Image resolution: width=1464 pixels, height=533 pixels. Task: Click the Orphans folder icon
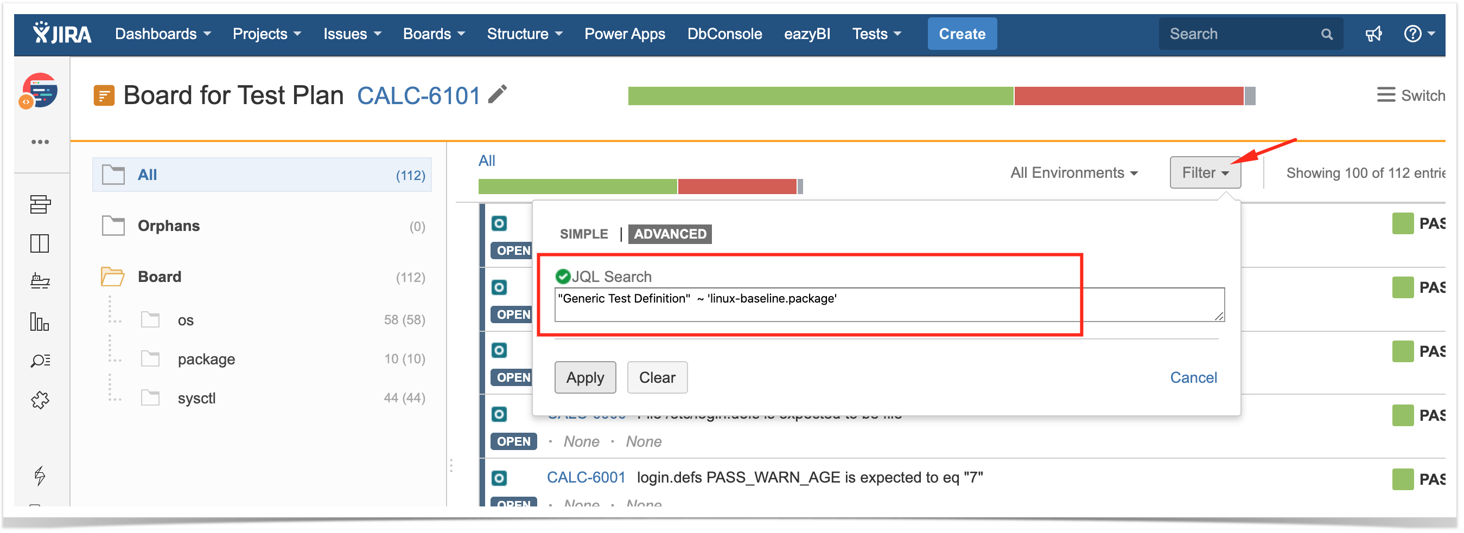coord(113,226)
